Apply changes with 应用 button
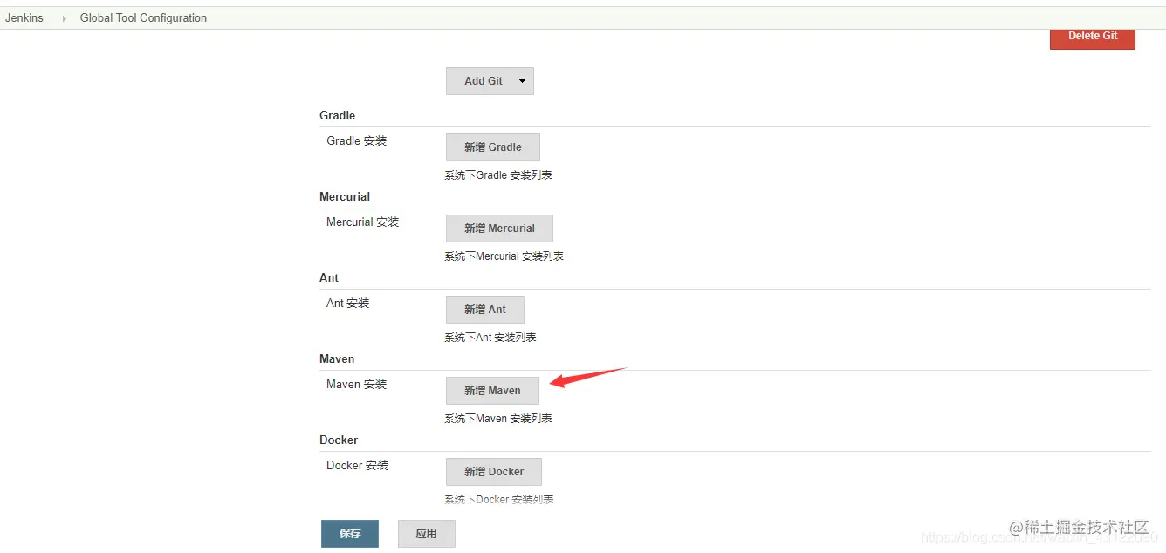This screenshot has height=553, width=1166. 427,534
